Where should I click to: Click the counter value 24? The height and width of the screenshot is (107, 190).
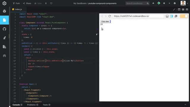tap(102, 24)
